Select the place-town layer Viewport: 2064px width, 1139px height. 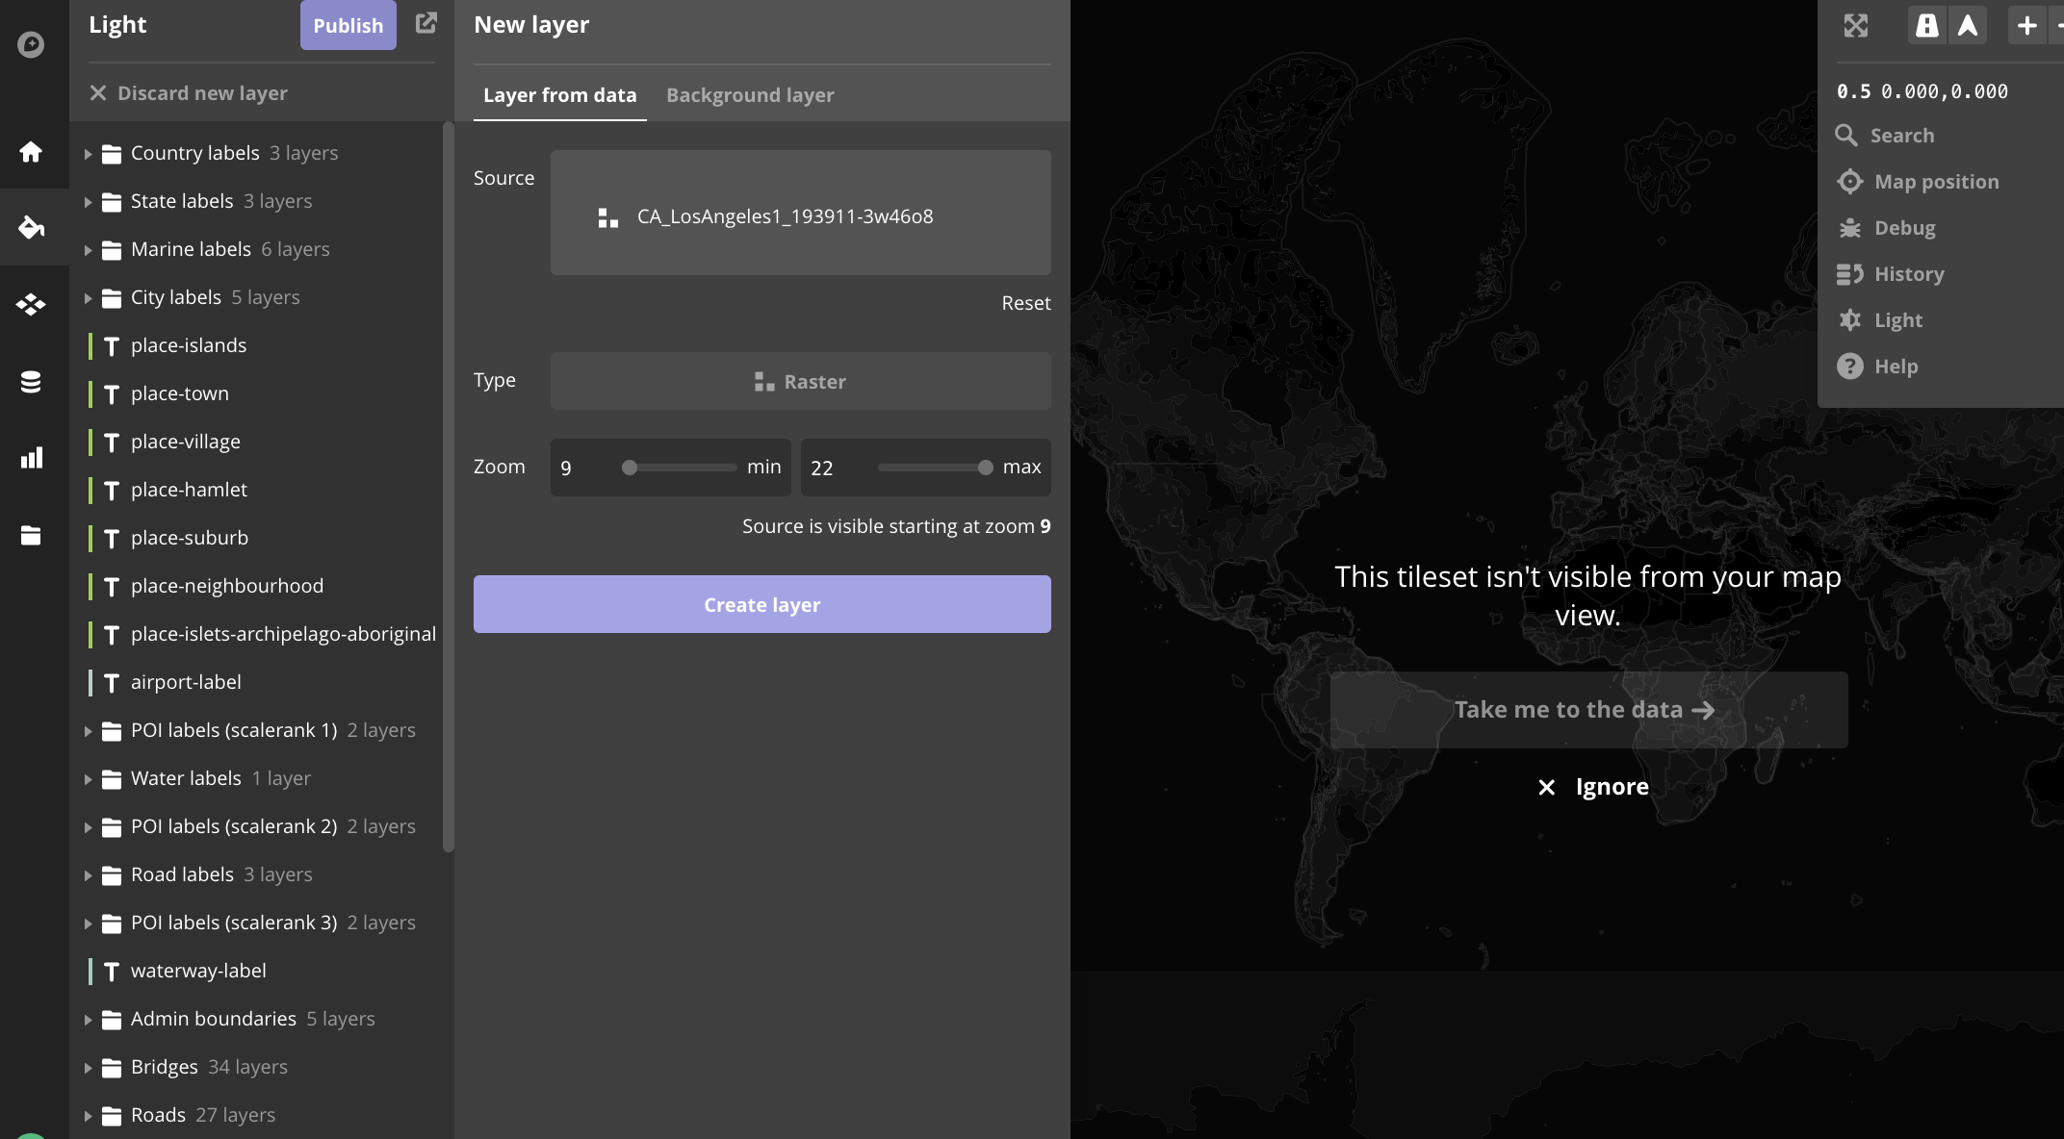point(180,393)
